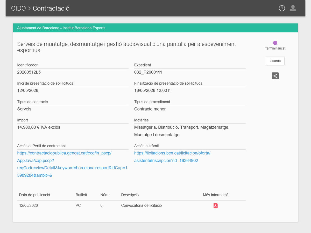The height and width of the screenshot is (233, 311).
Task: Click the Accés al tràmit label
Action: click(147, 146)
